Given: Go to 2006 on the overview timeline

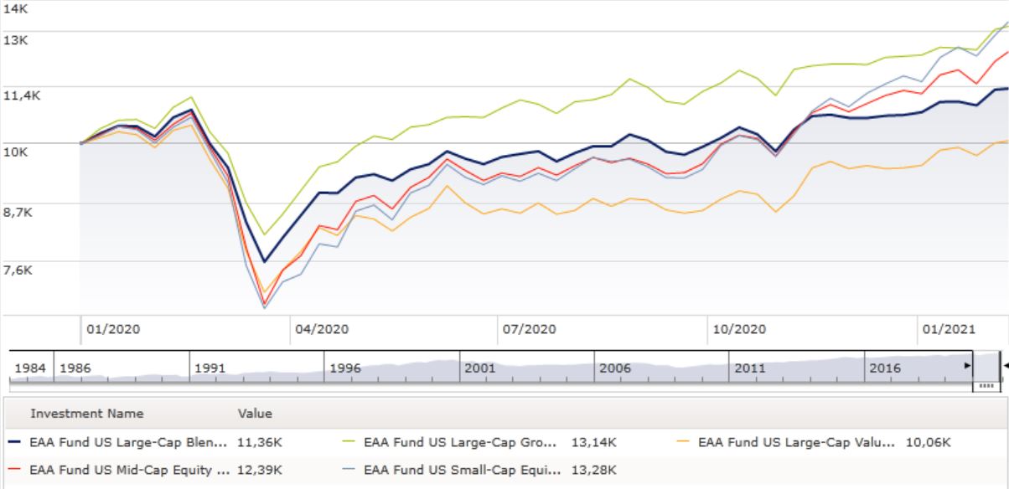Looking at the screenshot, I should coord(615,368).
